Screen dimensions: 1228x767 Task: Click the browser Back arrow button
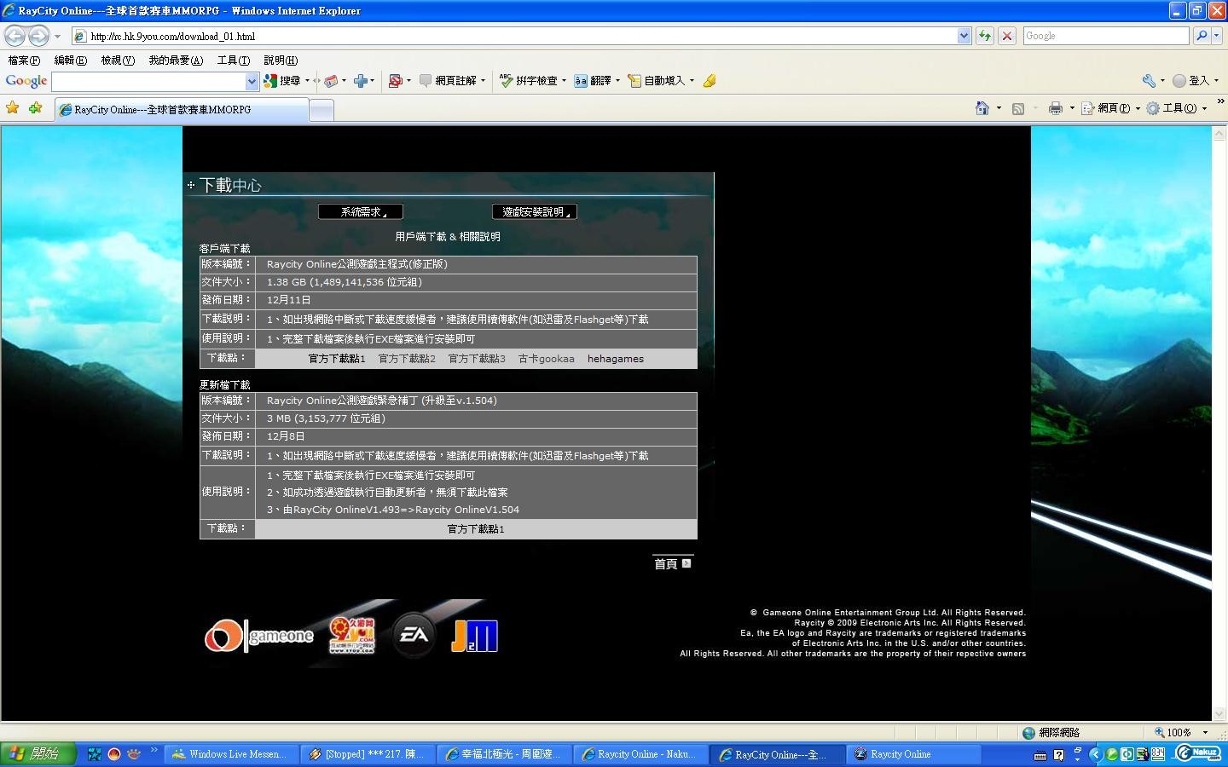[14, 36]
